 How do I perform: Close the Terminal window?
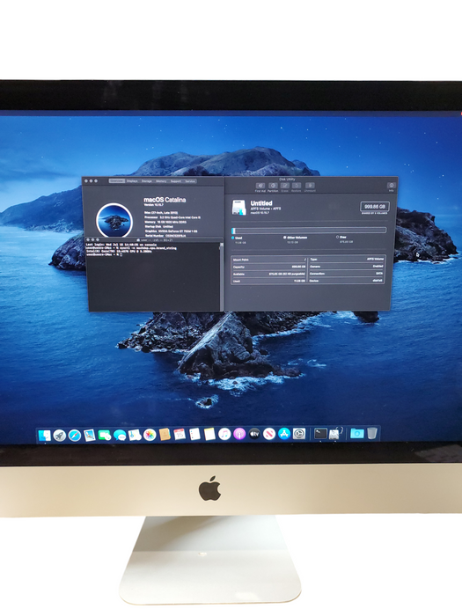[x=89, y=239]
